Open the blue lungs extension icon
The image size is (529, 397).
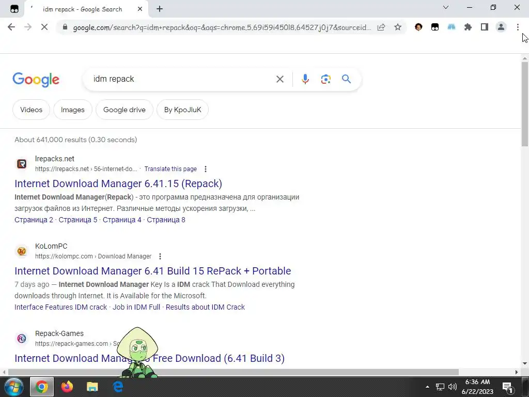point(452,27)
